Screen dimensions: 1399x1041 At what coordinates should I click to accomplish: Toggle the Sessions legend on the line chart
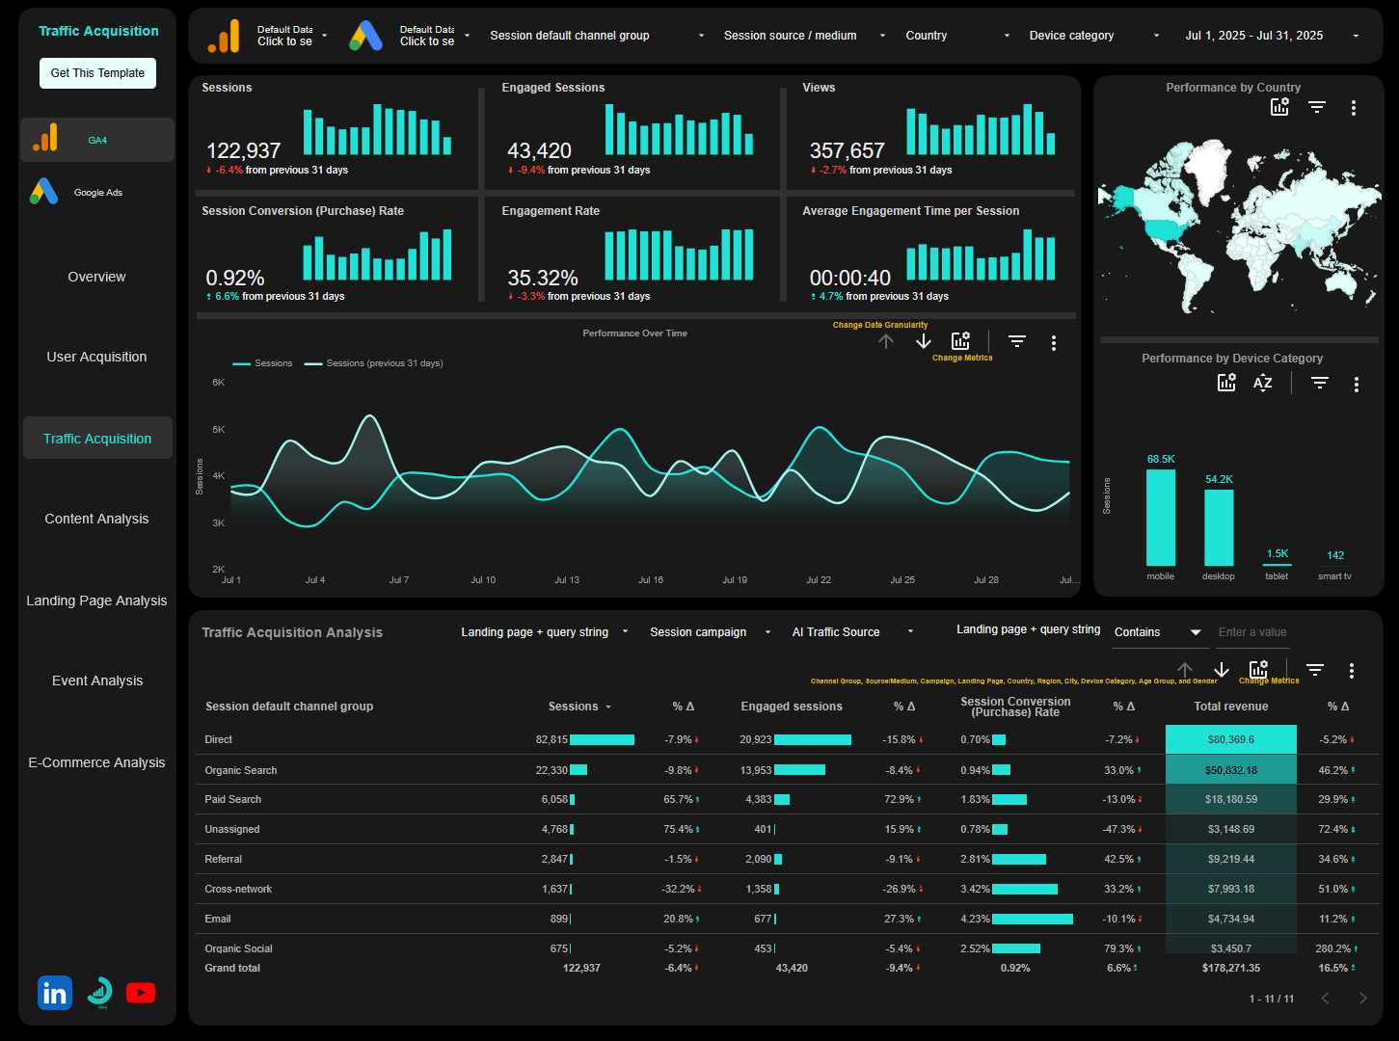262,362
